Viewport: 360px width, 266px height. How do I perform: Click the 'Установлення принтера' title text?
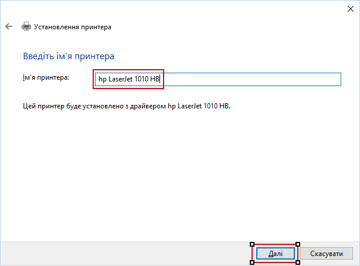point(73,27)
